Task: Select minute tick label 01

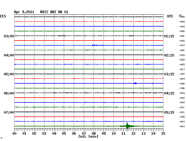Action: [24, 133]
